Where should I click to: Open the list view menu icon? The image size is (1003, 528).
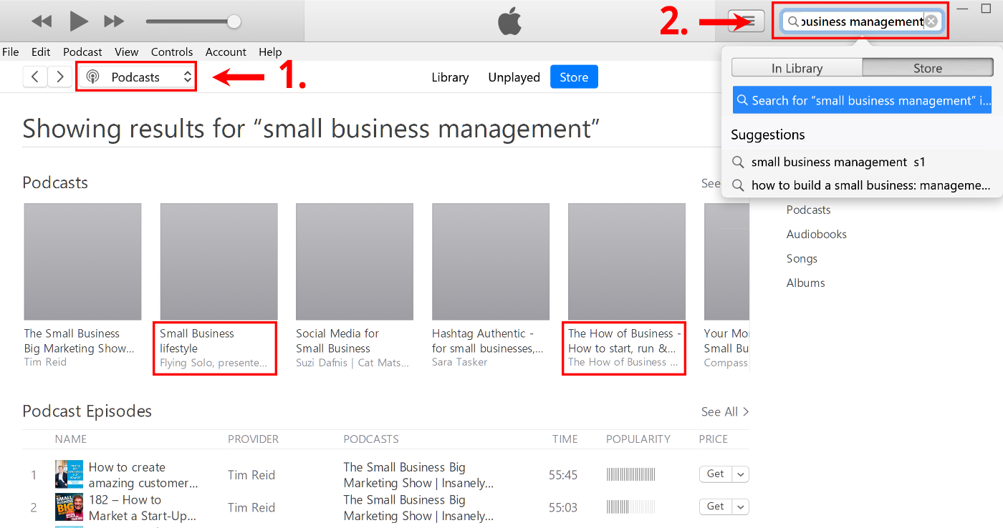(x=746, y=21)
